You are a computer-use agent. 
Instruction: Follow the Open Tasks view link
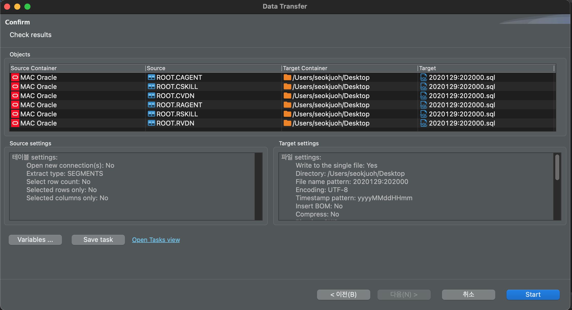point(156,240)
